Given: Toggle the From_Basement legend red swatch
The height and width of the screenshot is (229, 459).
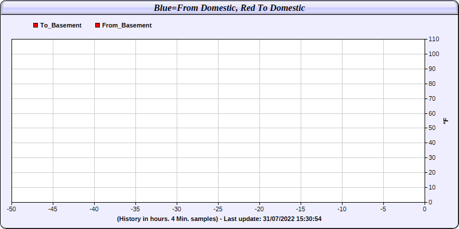Looking at the screenshot, I should (x=98, y=25).
